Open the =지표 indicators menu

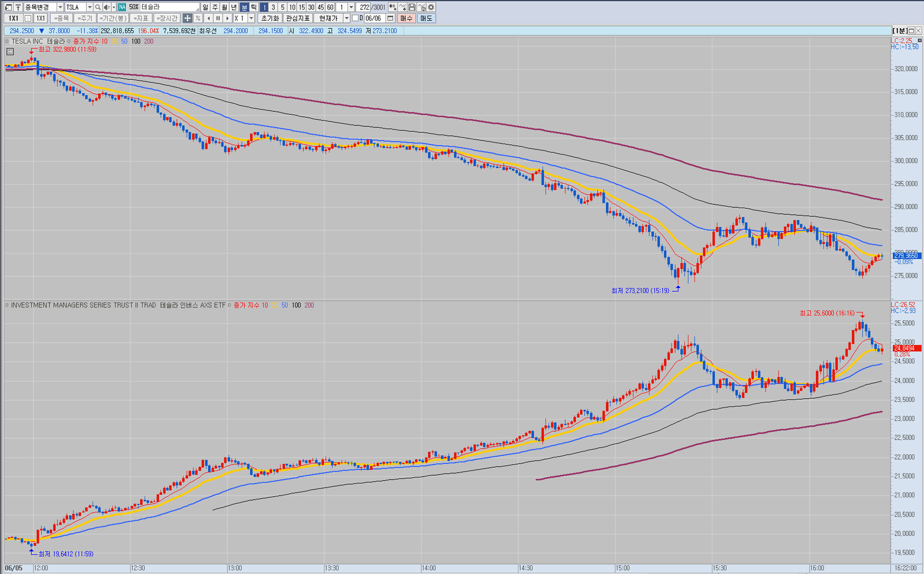(x=141, y=18)
